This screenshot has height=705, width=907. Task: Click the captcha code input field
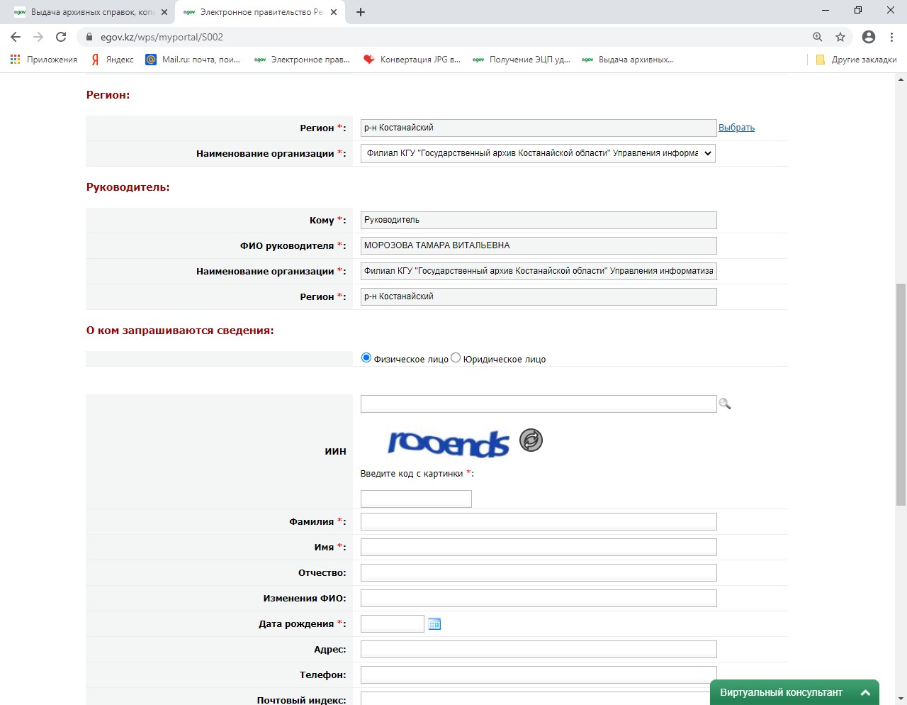click(x=416, y=499)
